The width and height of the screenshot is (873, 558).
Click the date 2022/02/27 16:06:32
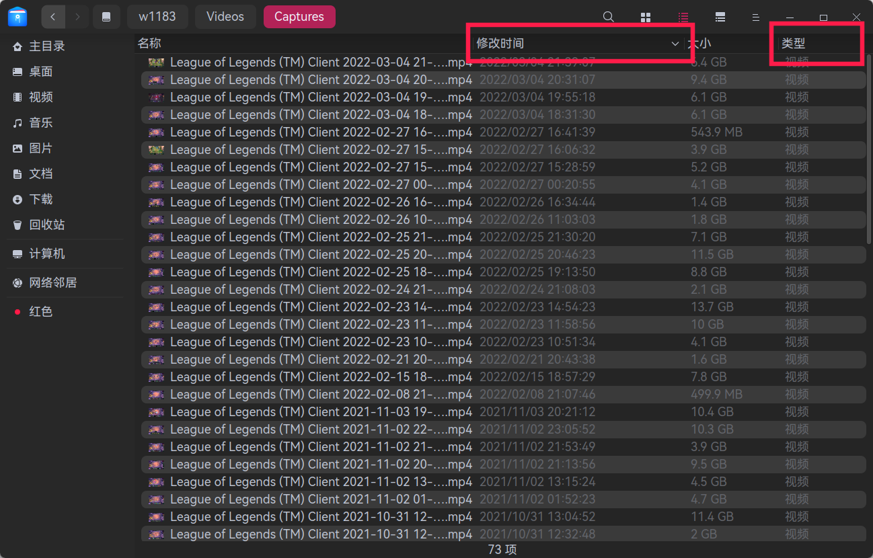tap(537, 150)
